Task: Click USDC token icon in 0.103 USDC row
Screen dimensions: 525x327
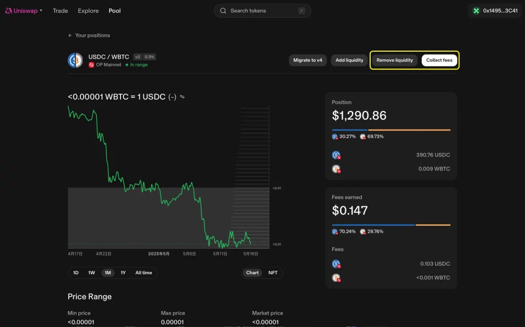Action: [336, 264]
